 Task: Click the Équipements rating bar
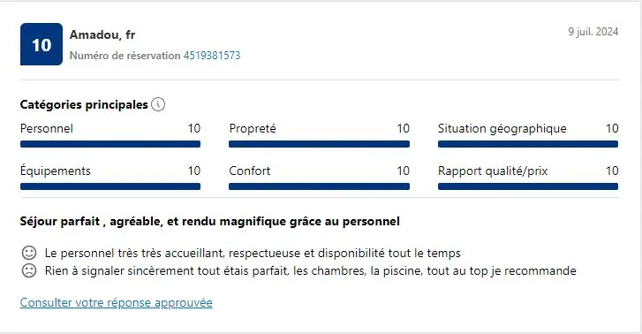(x=110, y=186)
